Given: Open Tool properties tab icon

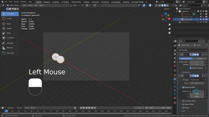Looking at the screenshot, I should 175,46.
